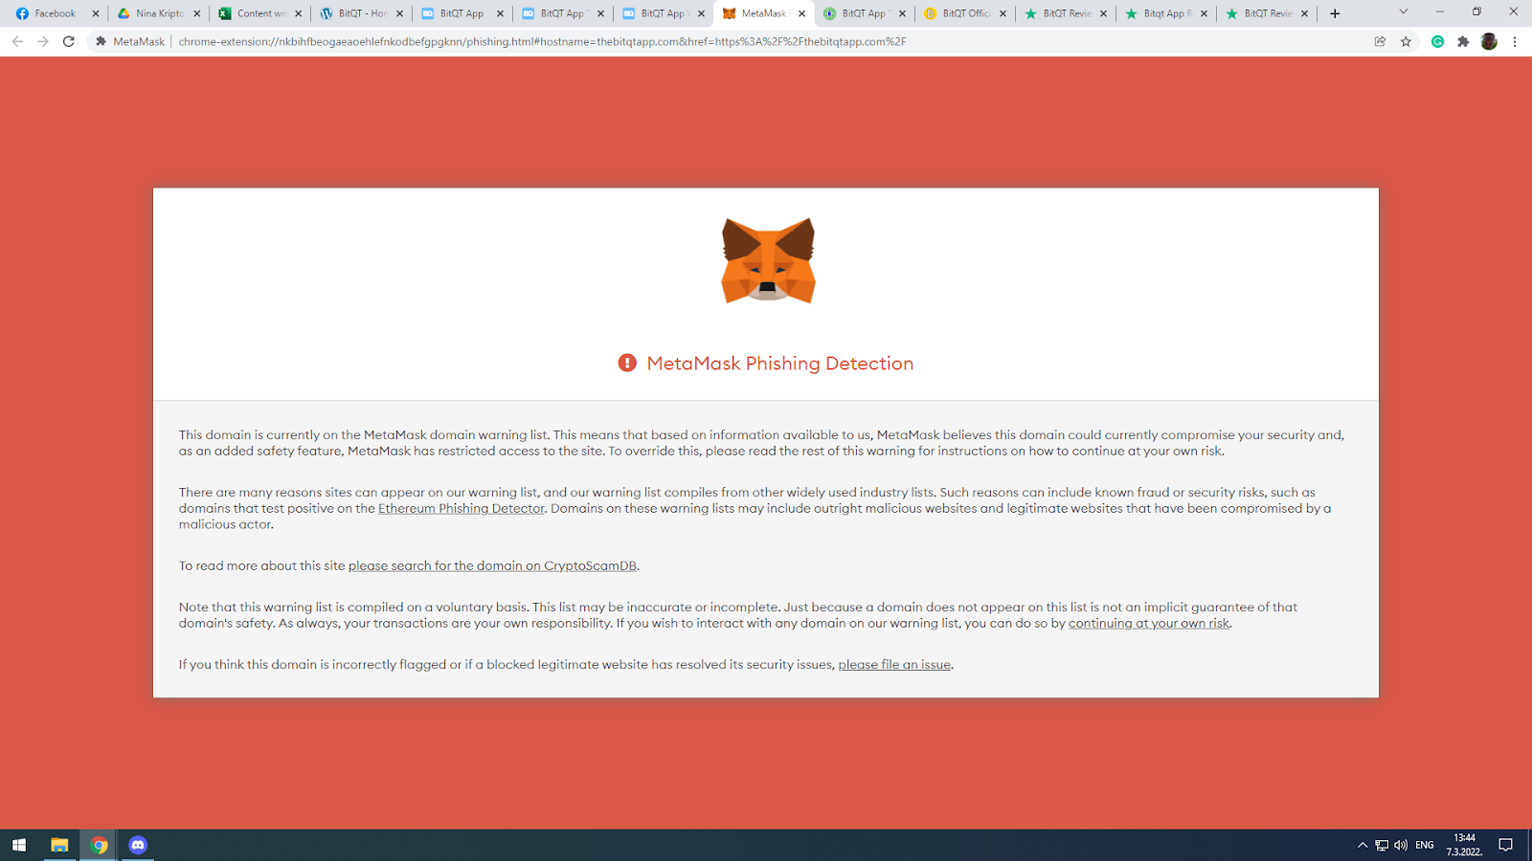Close the Nina Kripto tab
The height and width of the screenshot is (861, 1532).
click(197, 13)
